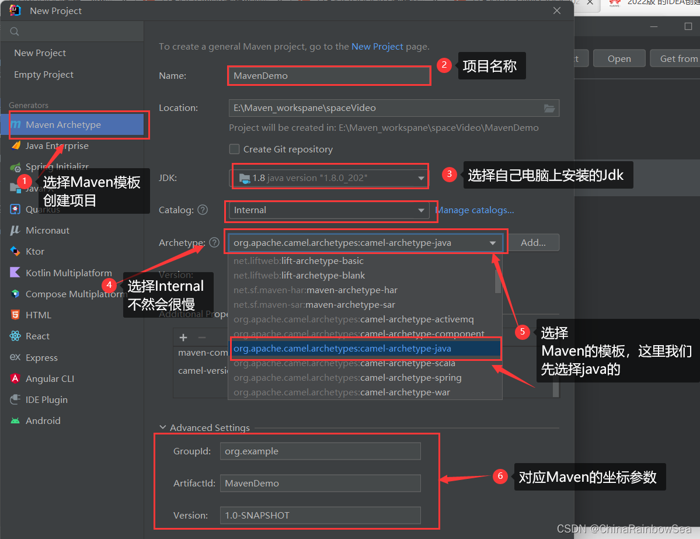Open the Catalog help question mark
This screenshot has height=539, width=700.
tap(203, 210)
